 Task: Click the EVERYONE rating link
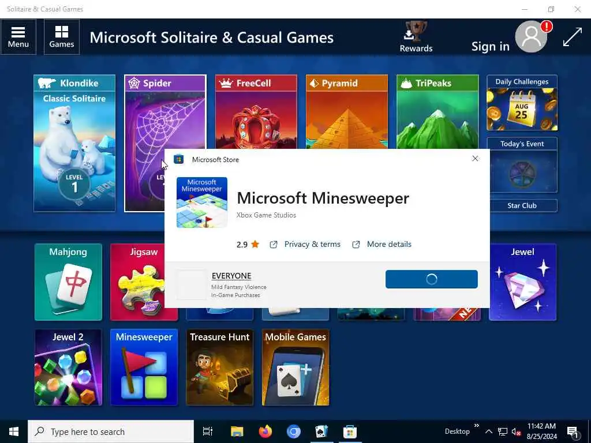point(231,276)
